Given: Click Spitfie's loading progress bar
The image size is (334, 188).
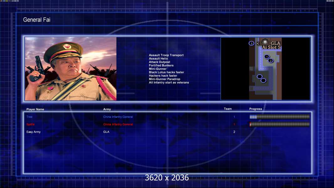Looking at the screenshot, I should coord(280,124).
